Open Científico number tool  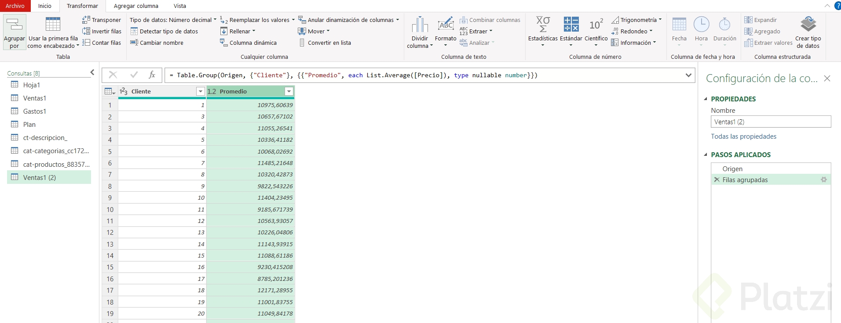(596, 31)
